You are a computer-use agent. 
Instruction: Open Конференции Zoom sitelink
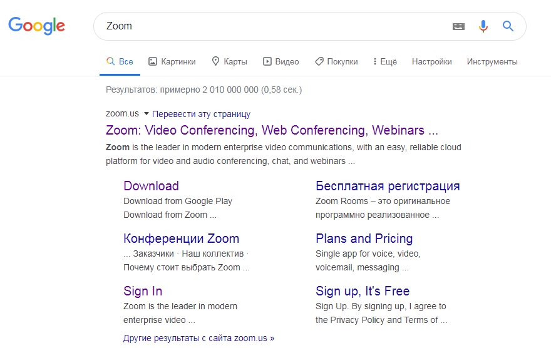(x=182, y=239)
